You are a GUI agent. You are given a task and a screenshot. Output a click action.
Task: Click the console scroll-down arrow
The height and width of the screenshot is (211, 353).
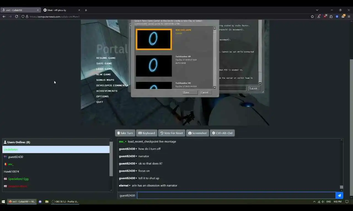point(260,83)
